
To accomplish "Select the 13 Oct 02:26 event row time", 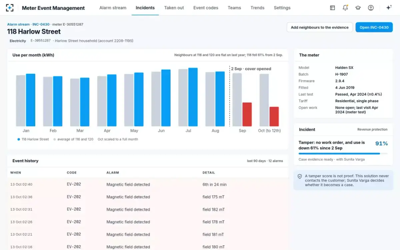I will (21, 222).
